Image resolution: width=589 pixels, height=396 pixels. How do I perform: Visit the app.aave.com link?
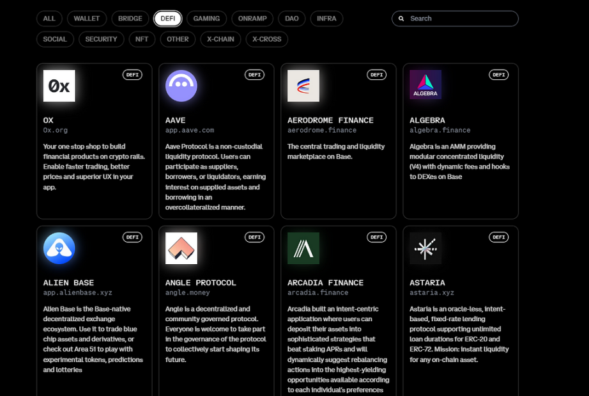pyautogui.click(x=190, y=130)
